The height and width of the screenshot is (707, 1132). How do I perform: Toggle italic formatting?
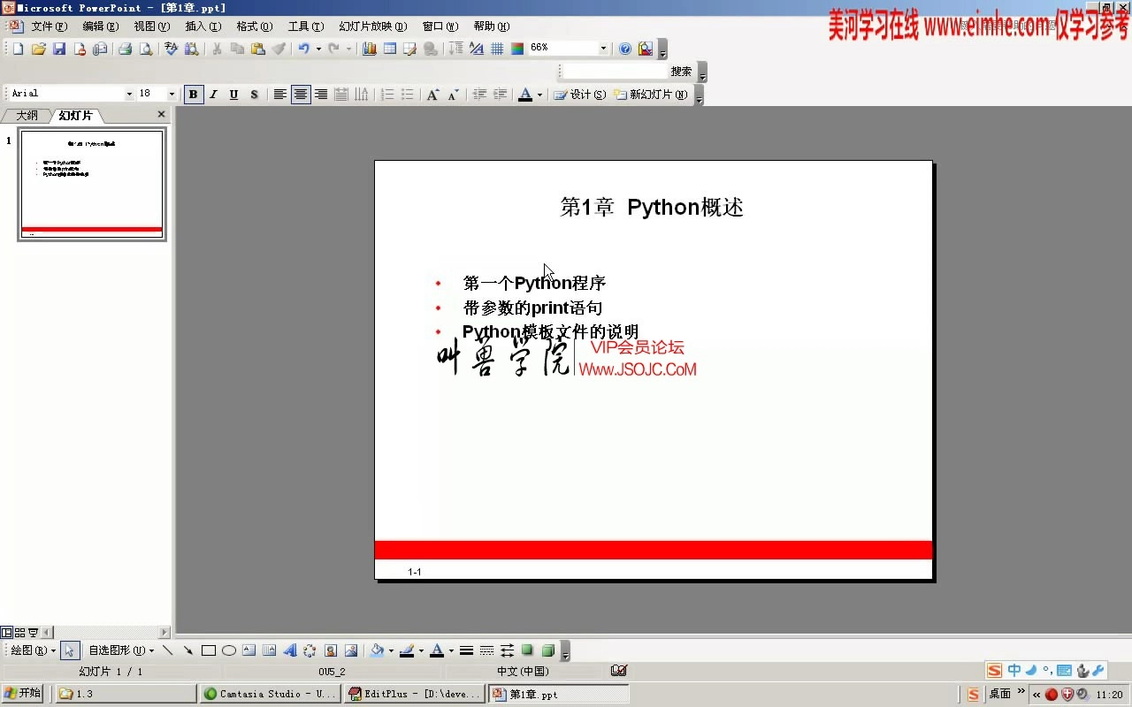tap(213, 94)
